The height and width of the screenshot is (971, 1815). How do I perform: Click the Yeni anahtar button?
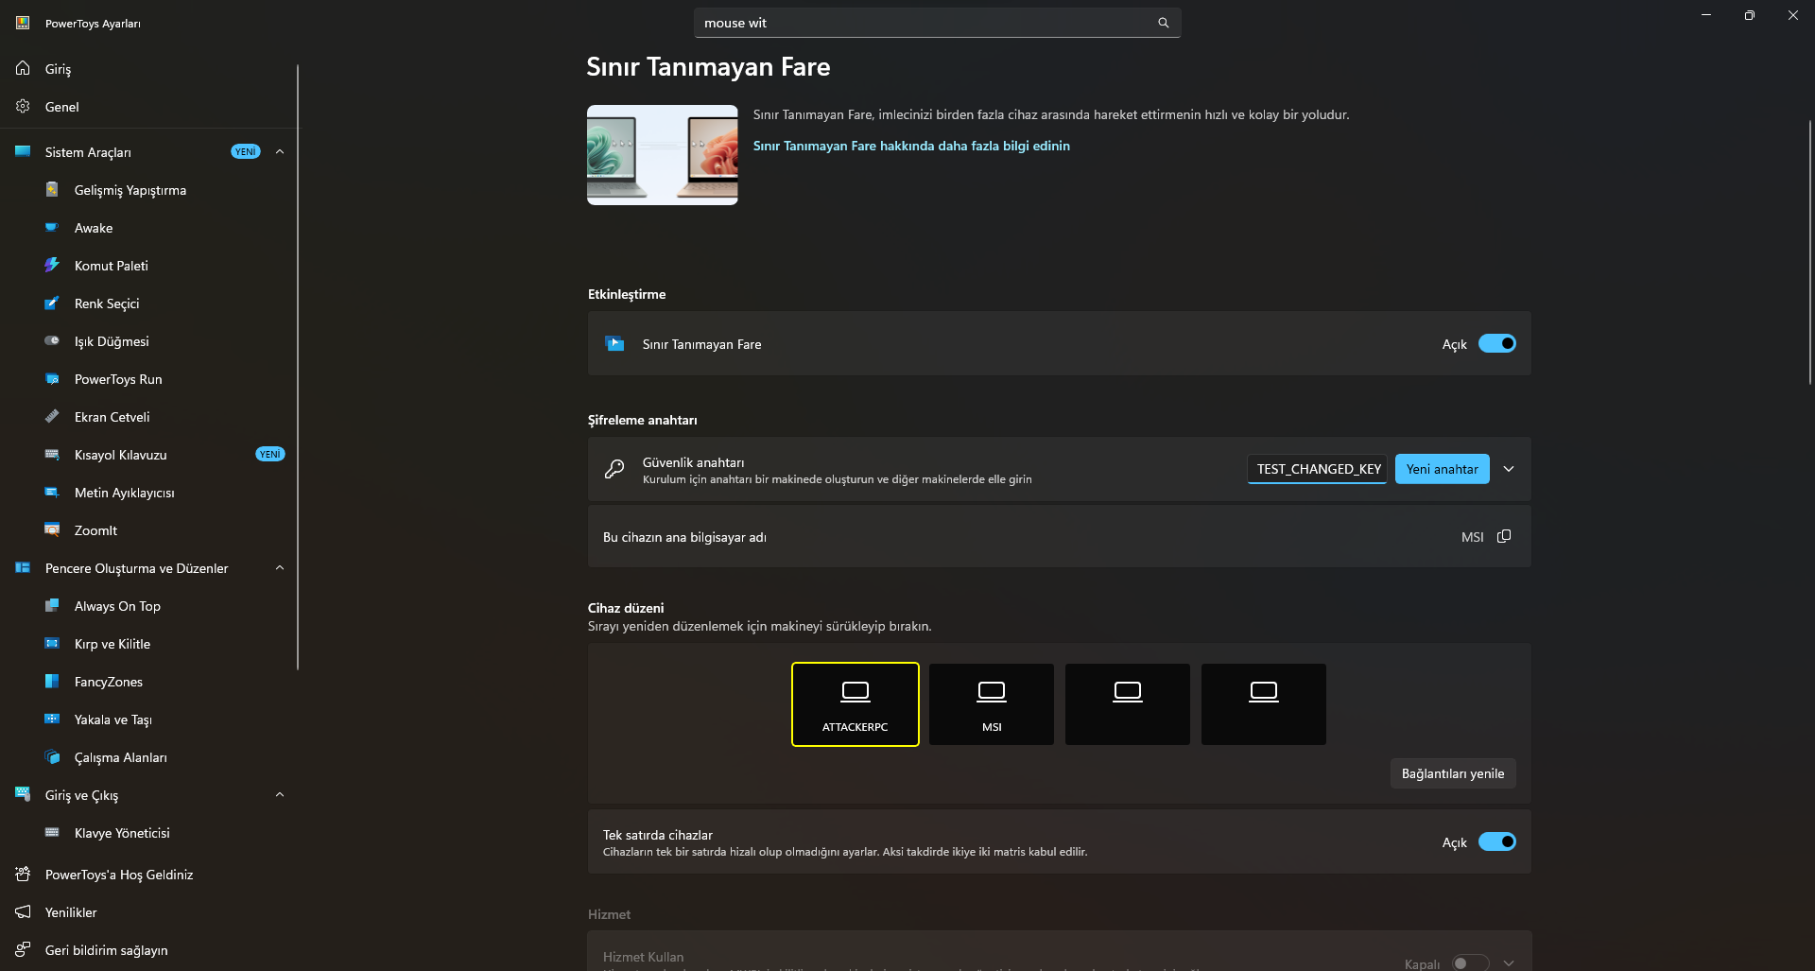[x=1442, y=469]
